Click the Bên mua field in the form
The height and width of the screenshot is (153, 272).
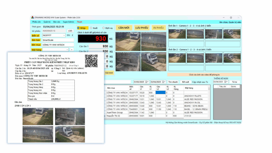pyautogui.click(x=58, y=45)
